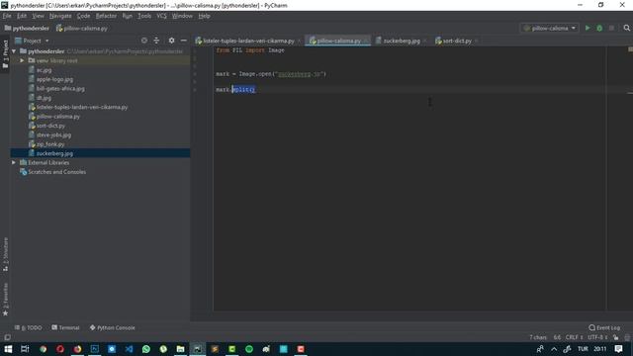Open Visual Studio Code from taskbar
Image resolution: width=633 pixels, height=356 pixels.
pos(129,349)
